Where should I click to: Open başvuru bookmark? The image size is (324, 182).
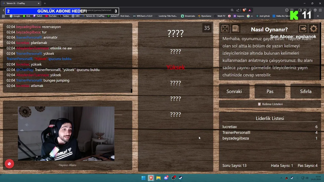click(x=239, y=16)
